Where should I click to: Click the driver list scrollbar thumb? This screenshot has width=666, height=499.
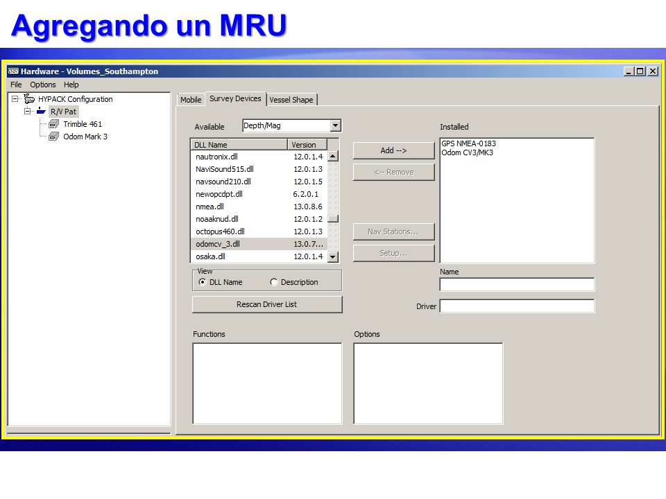333,218
